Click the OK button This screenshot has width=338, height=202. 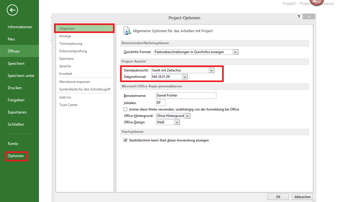(x=278, y=197)
